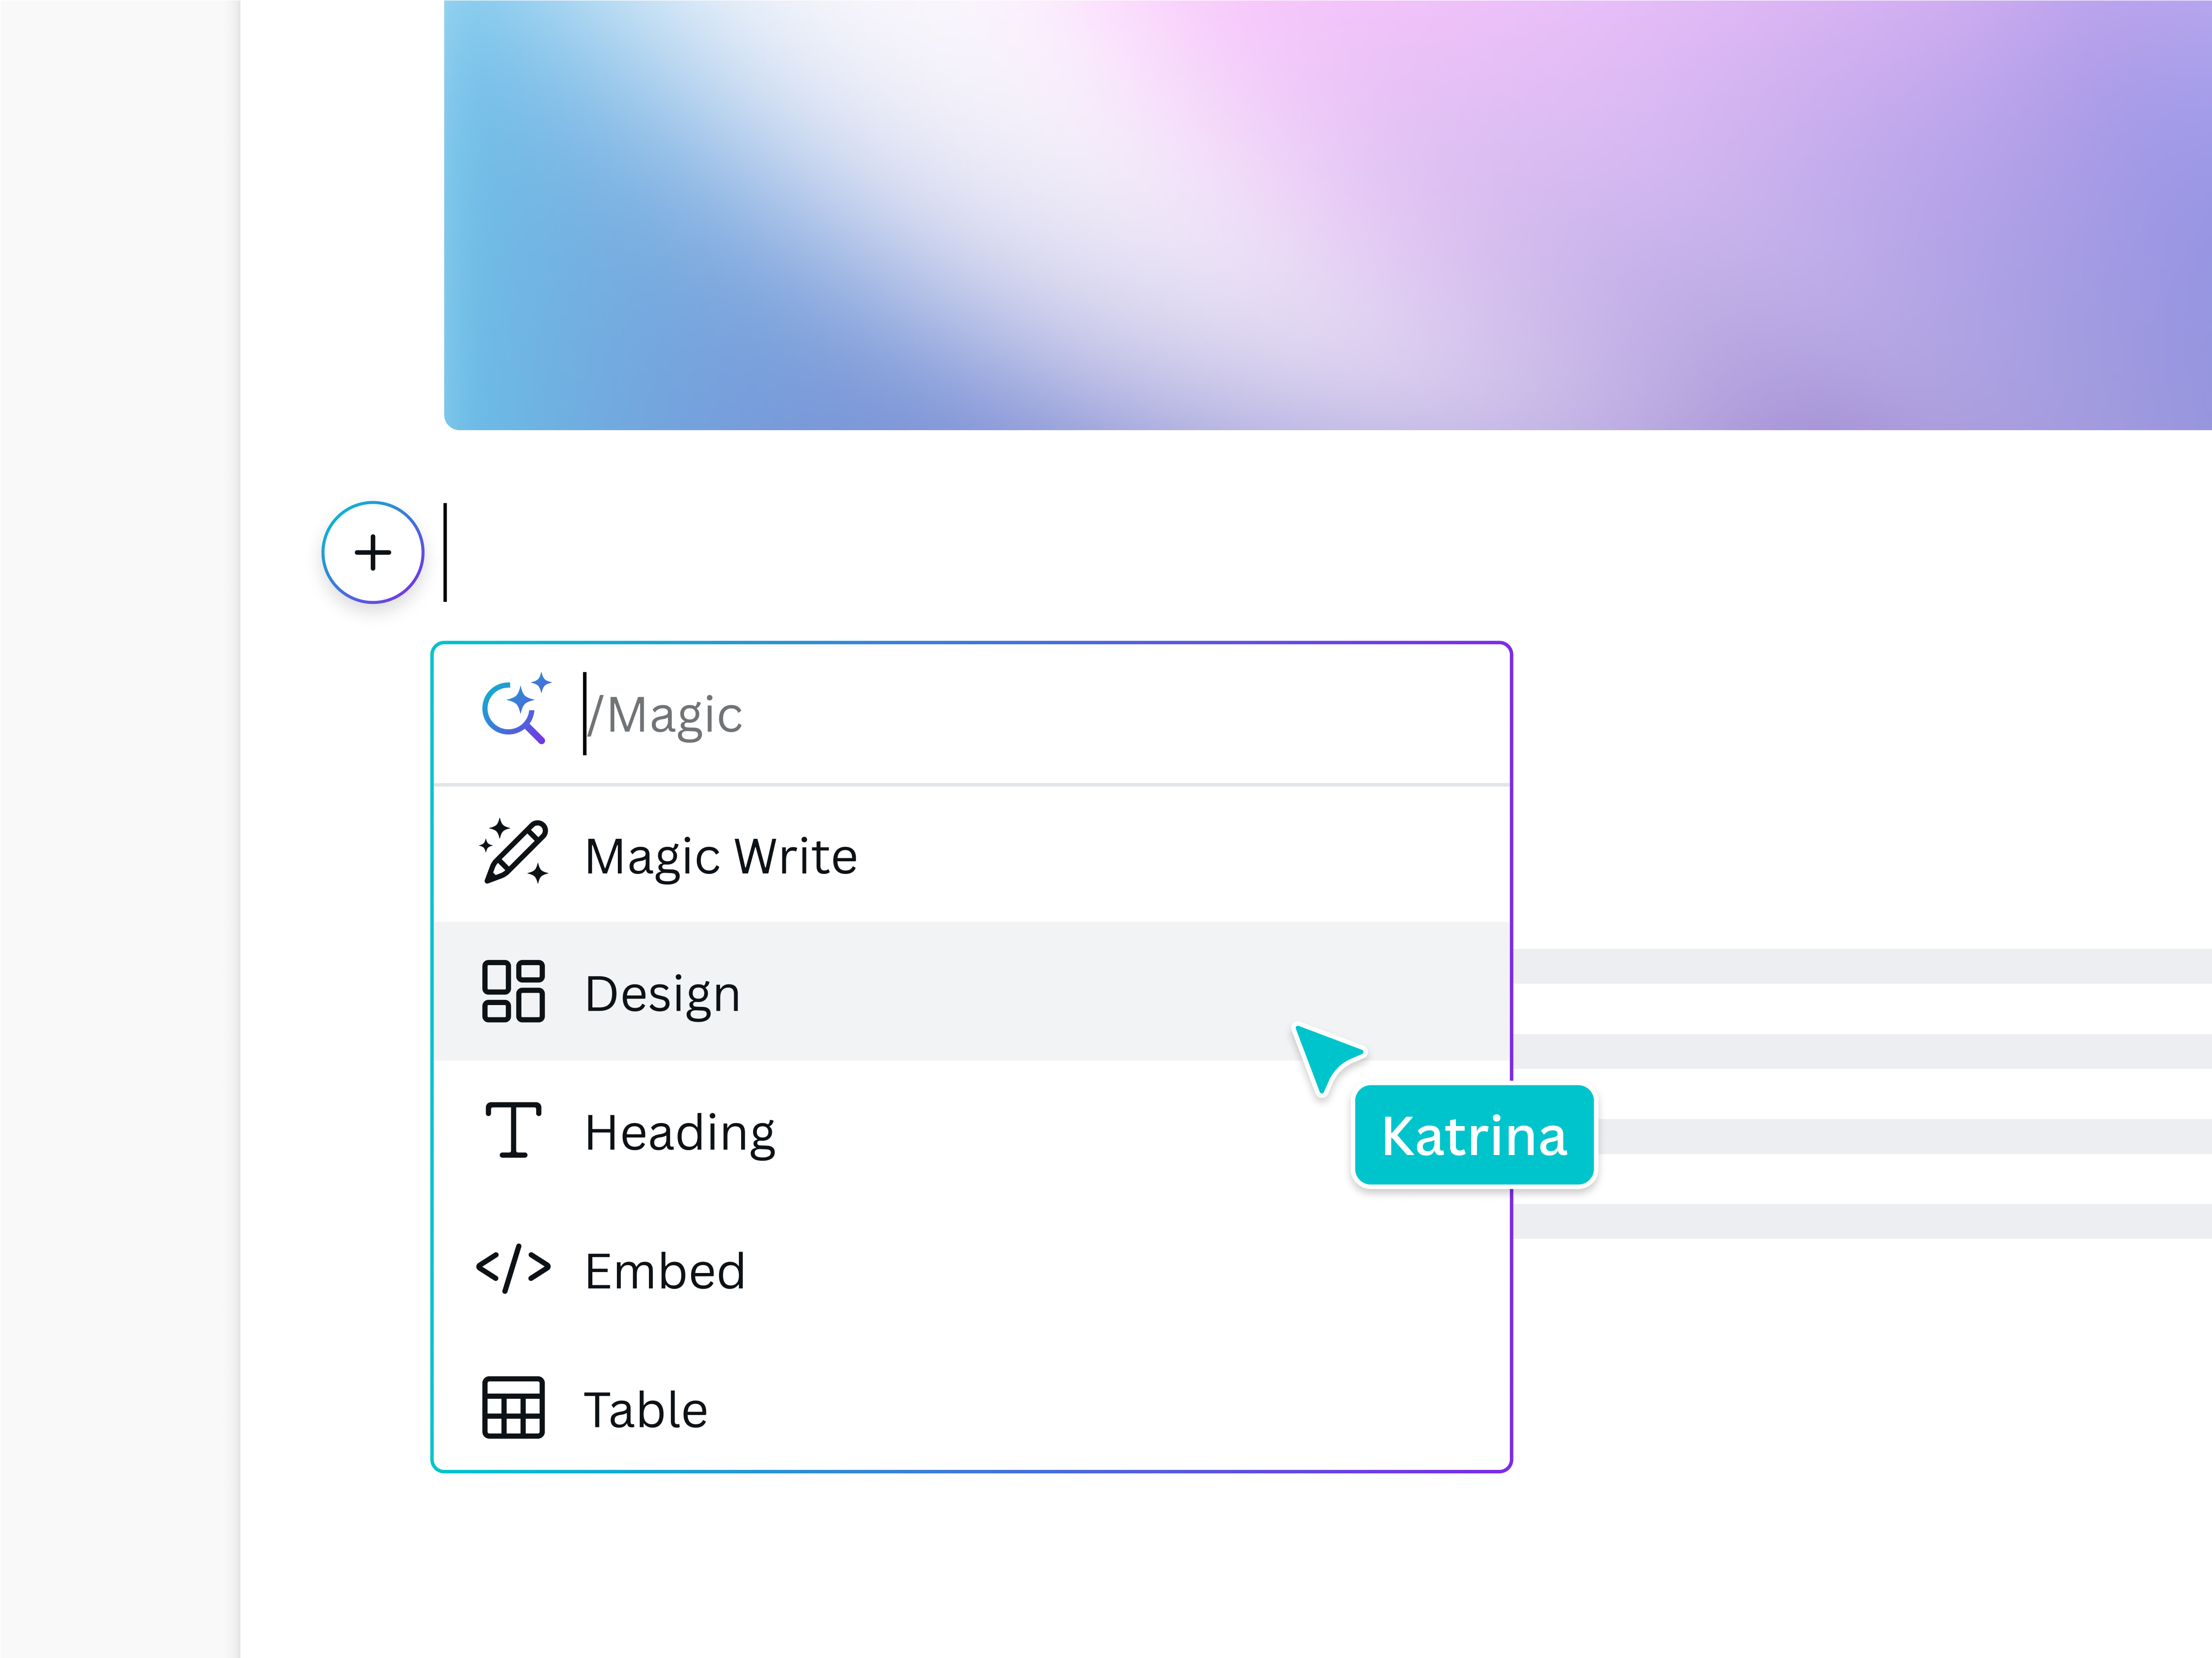Click the plus insert button beside the cursor

point(373,553)
